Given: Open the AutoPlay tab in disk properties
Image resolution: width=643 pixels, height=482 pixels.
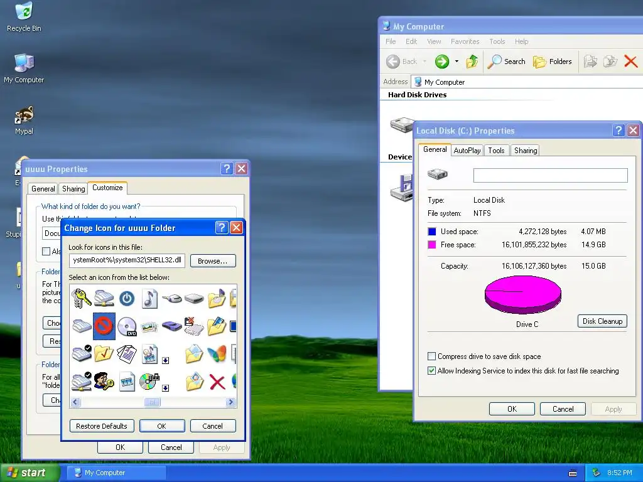Looking at the screenshot, I should pyautogui.click(x=467, y=151).
